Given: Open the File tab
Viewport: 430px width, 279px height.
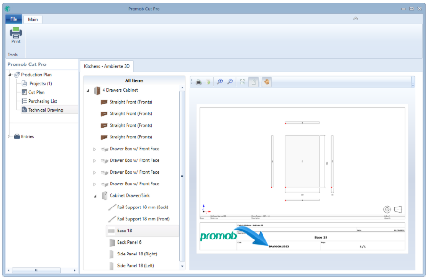Looking at the screenshot, I should 14,19.
